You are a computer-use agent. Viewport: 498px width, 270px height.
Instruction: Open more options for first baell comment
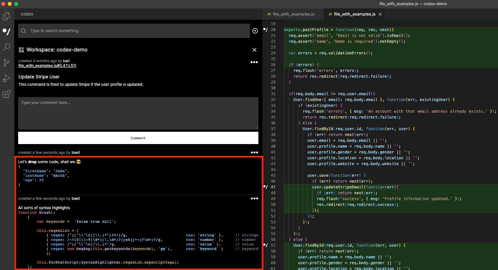click(255, 152)
